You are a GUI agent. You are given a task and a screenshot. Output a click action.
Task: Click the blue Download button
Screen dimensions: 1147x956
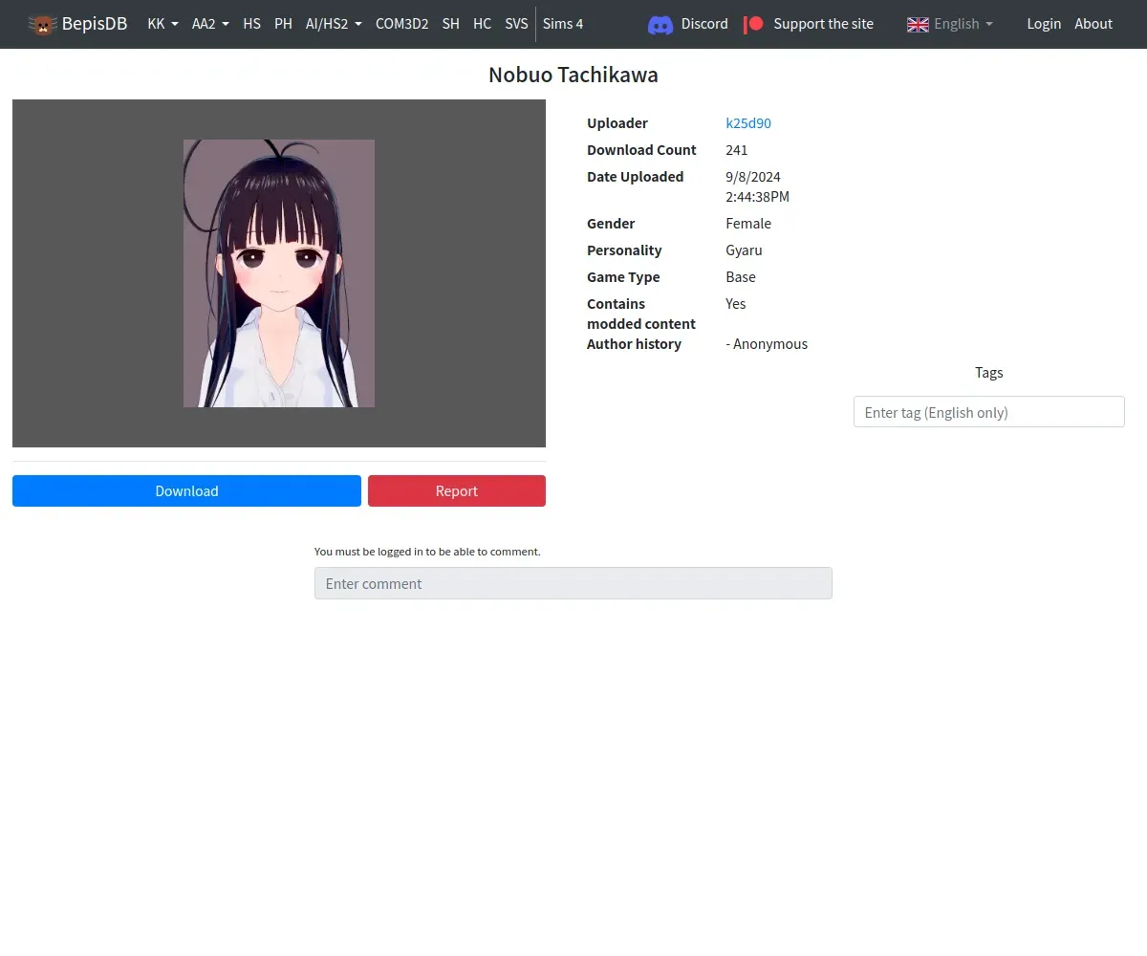[x=186, y=490]
